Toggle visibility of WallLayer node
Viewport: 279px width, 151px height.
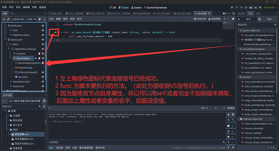[43, 26]
